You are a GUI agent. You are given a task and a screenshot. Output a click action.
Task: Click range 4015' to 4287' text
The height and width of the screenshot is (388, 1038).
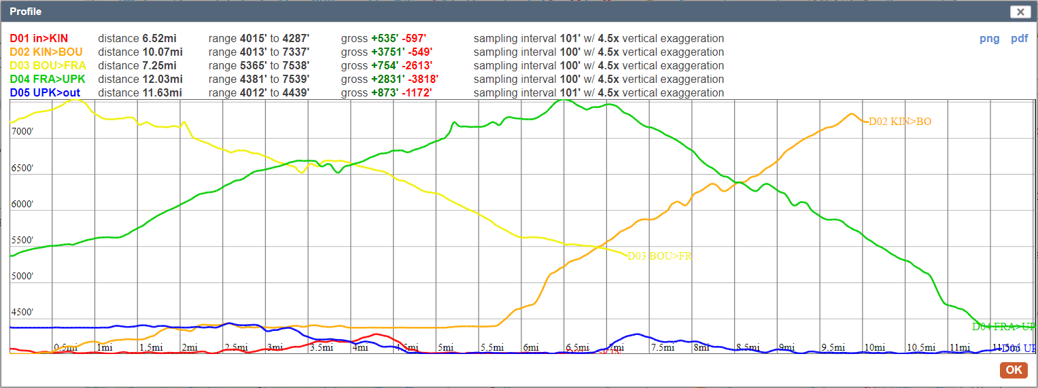point(259,39)
